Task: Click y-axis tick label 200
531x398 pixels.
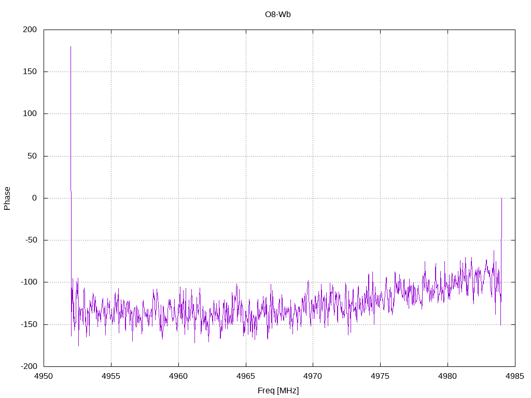Action: [30, 30]
